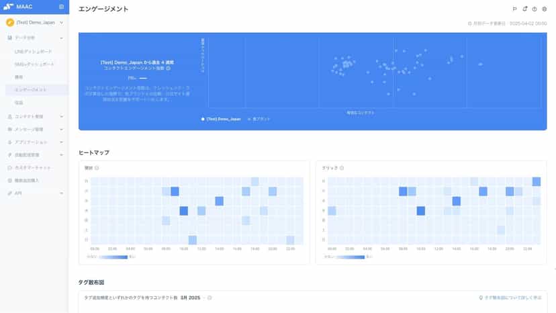Image resolution: width=556 pixels, height=313 pixels.
Task: Click the タグ散布図 section heading
Action: [91, 283]
